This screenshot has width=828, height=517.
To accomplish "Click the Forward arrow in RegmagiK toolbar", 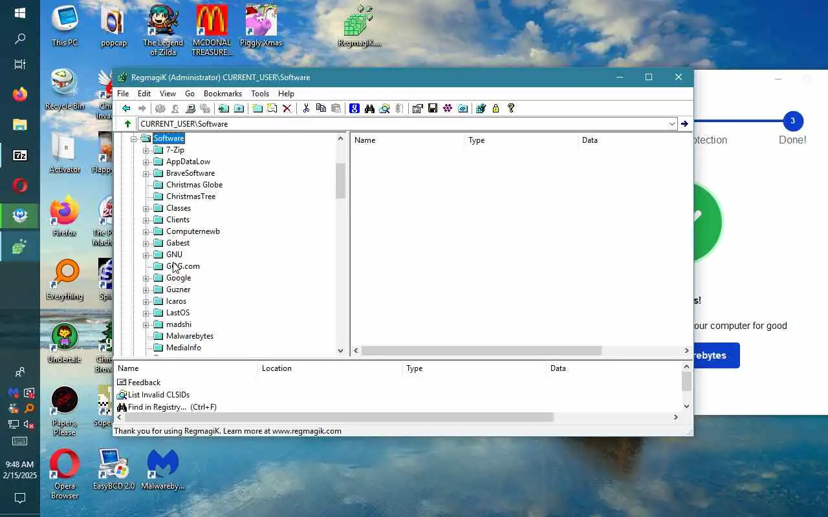I will [x=142, y=109].
